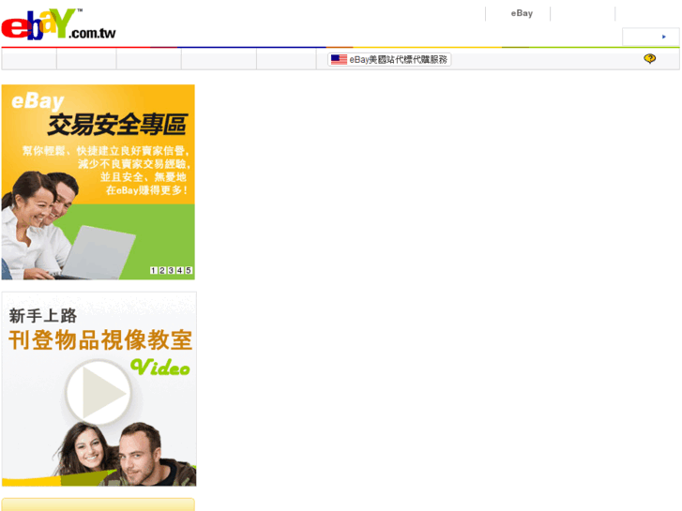Click the 新手上路 text
Image resolution: width=682 pixels, height=511 pixels.
click(42, 316)
